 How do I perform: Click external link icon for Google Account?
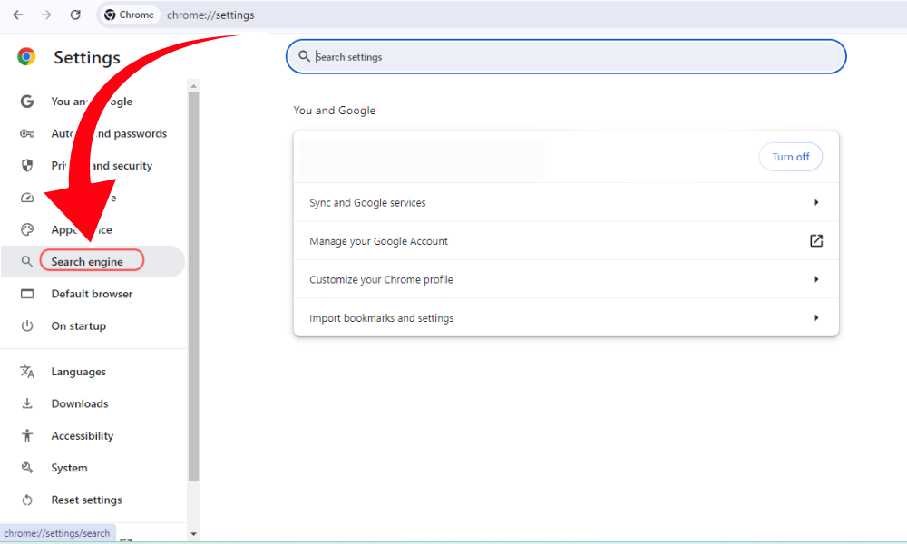tap(816, 240)
